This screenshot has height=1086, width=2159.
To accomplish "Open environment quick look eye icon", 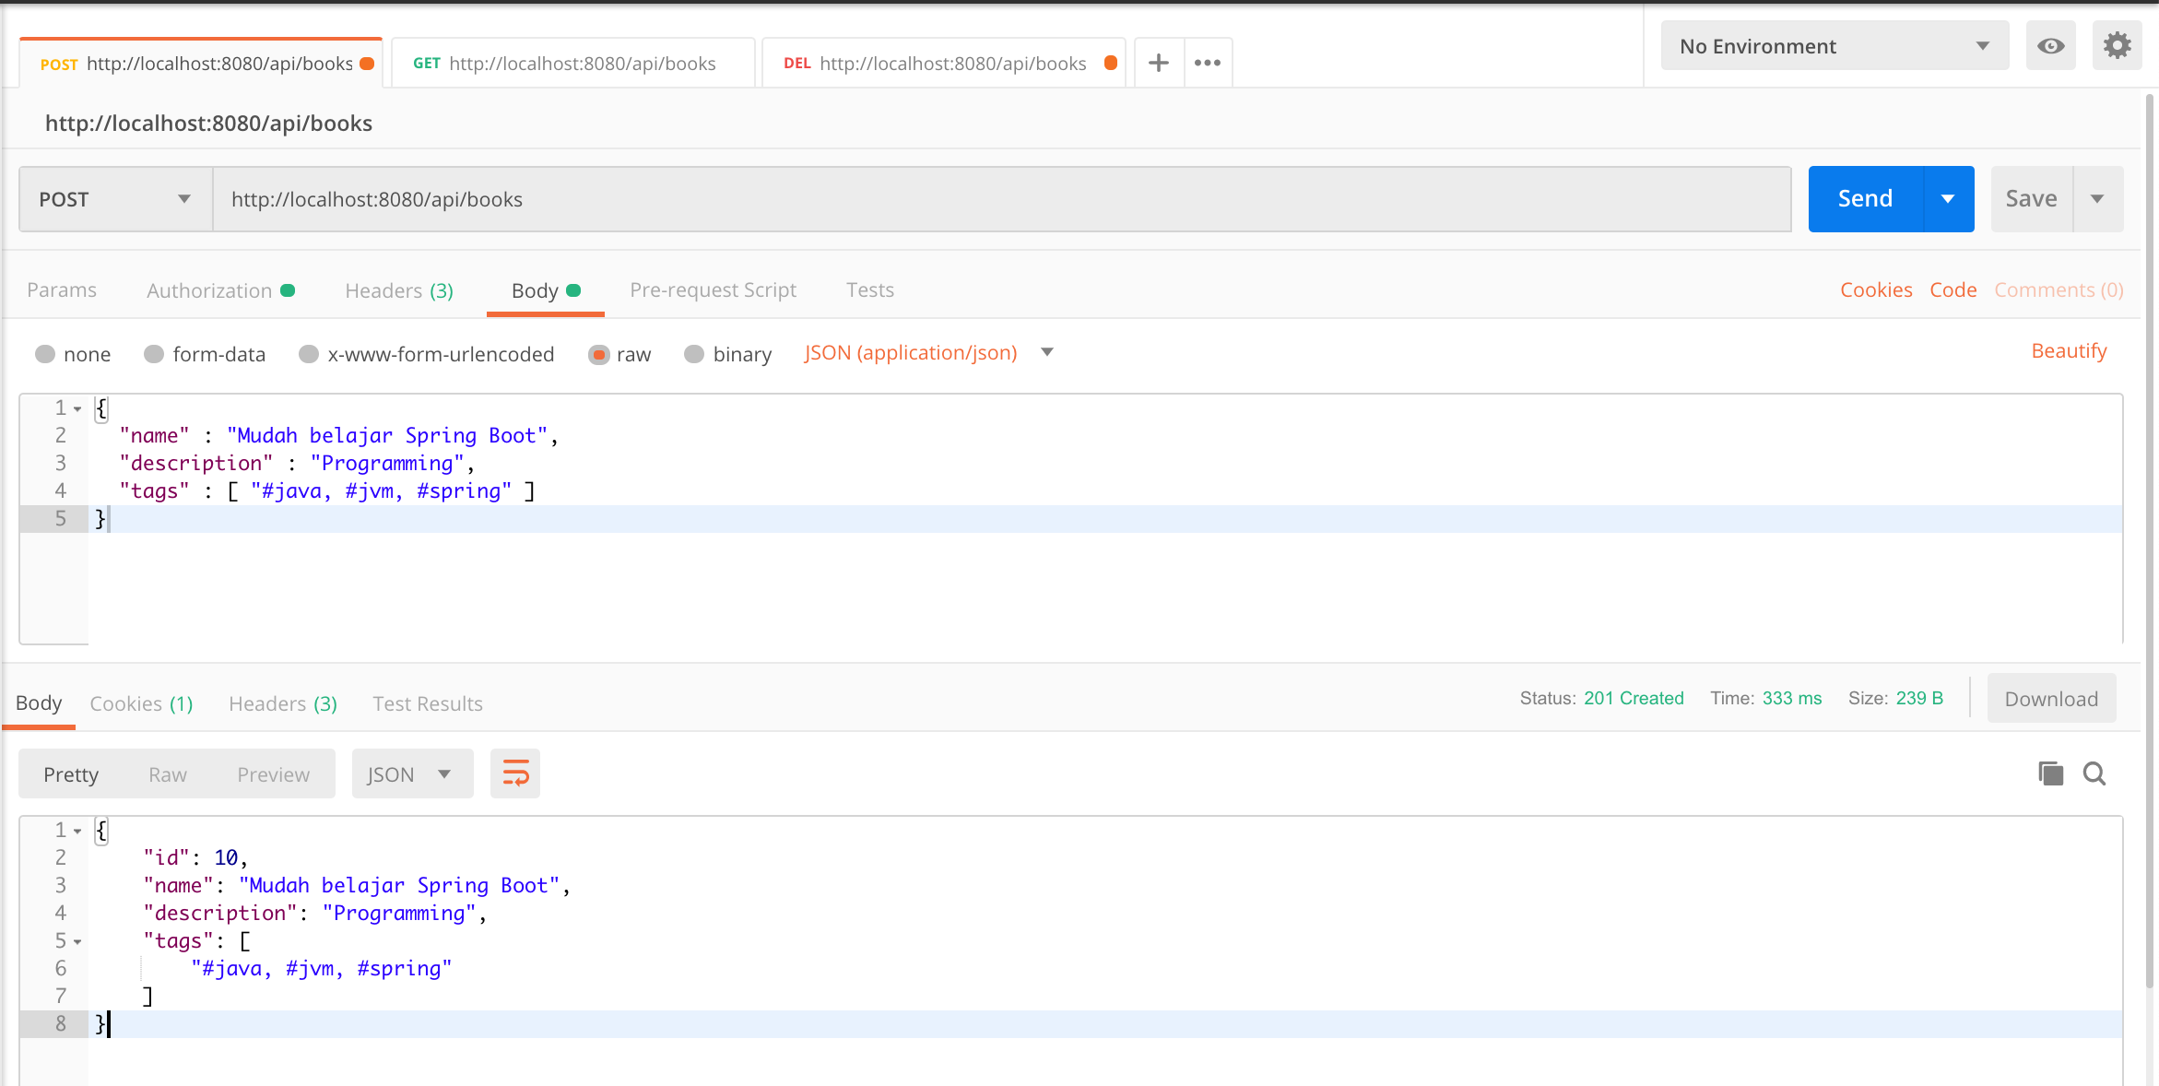I will (2050, 46).
